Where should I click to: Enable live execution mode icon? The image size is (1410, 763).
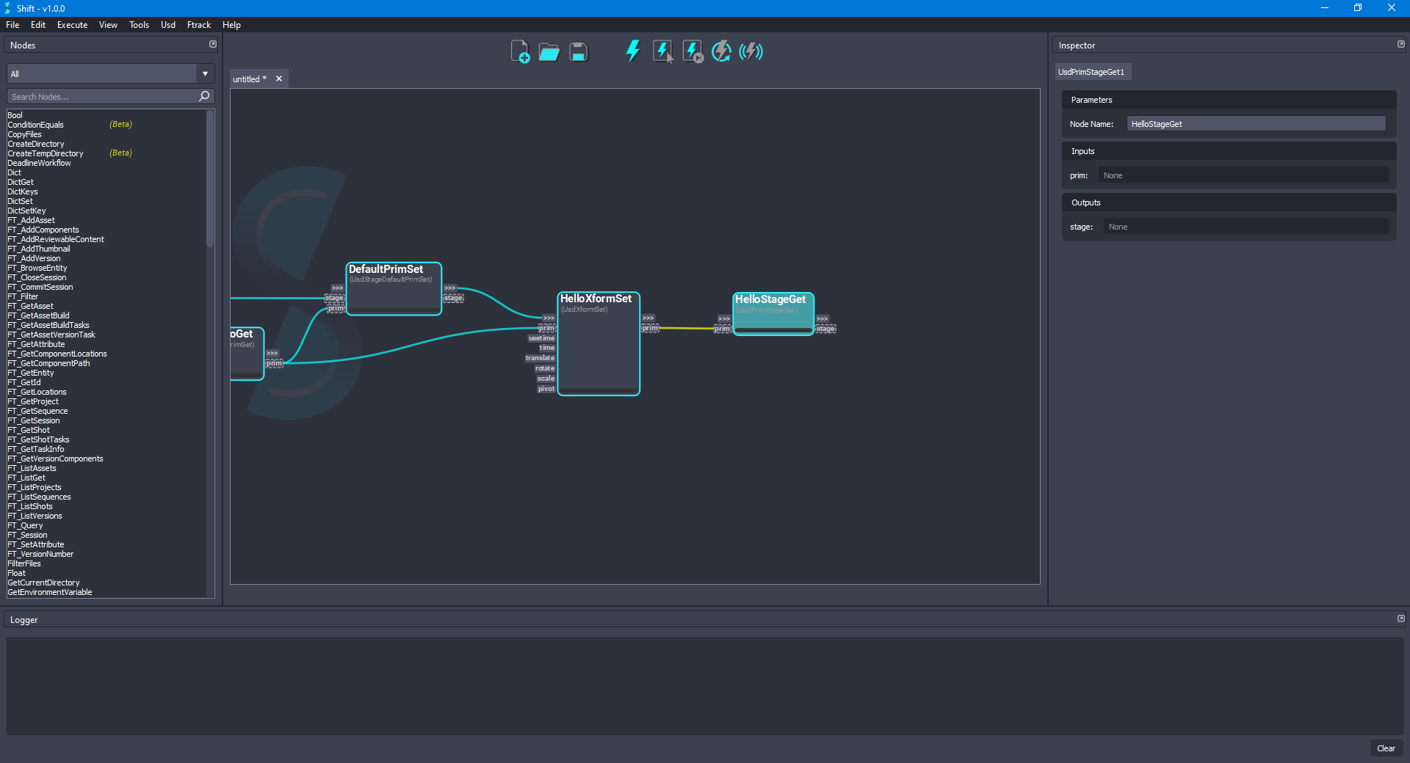pos(751,51)
